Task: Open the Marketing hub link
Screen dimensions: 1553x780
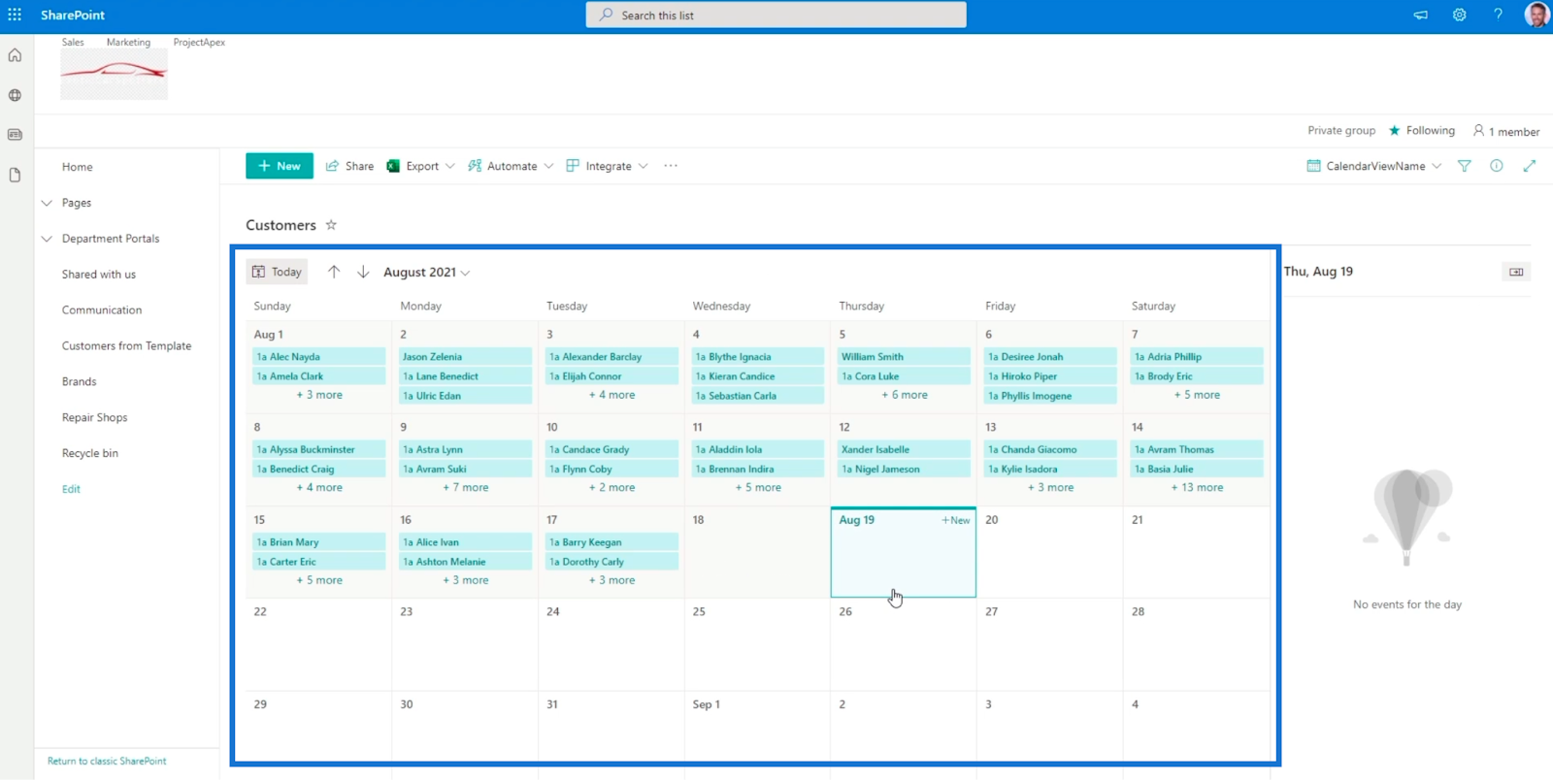Action: coord(128,42)
